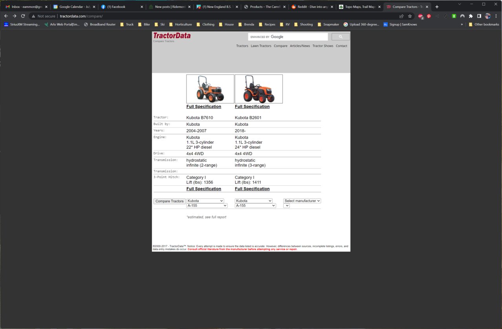Open Lawn Tractors navigation link
Image resolution: width=502 pixels, height=329 pixels.
tap(261, 46)
